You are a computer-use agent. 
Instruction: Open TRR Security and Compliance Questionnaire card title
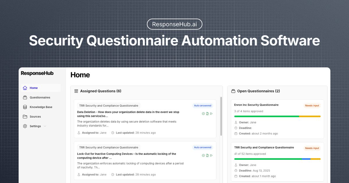pos(264,148)
